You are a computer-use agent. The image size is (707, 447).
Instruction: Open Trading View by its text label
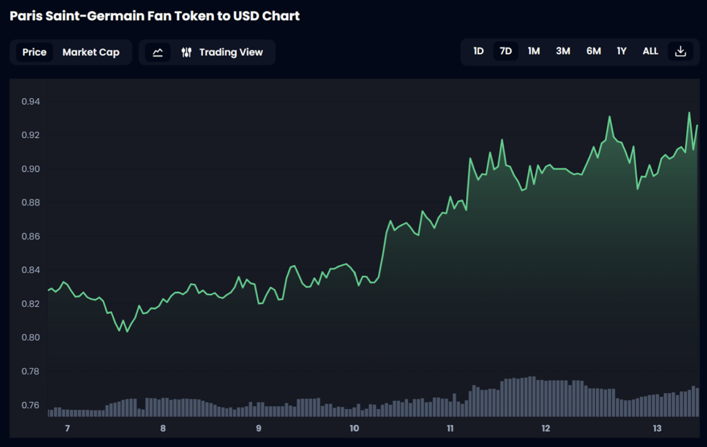pyautogui.click(x=231, y=52)
